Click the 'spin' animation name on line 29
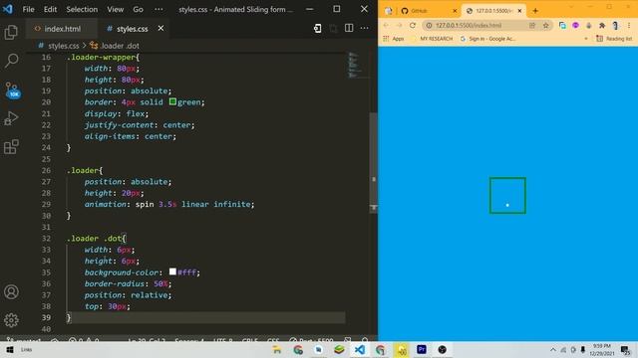638x358 pixels. point(145,204)
